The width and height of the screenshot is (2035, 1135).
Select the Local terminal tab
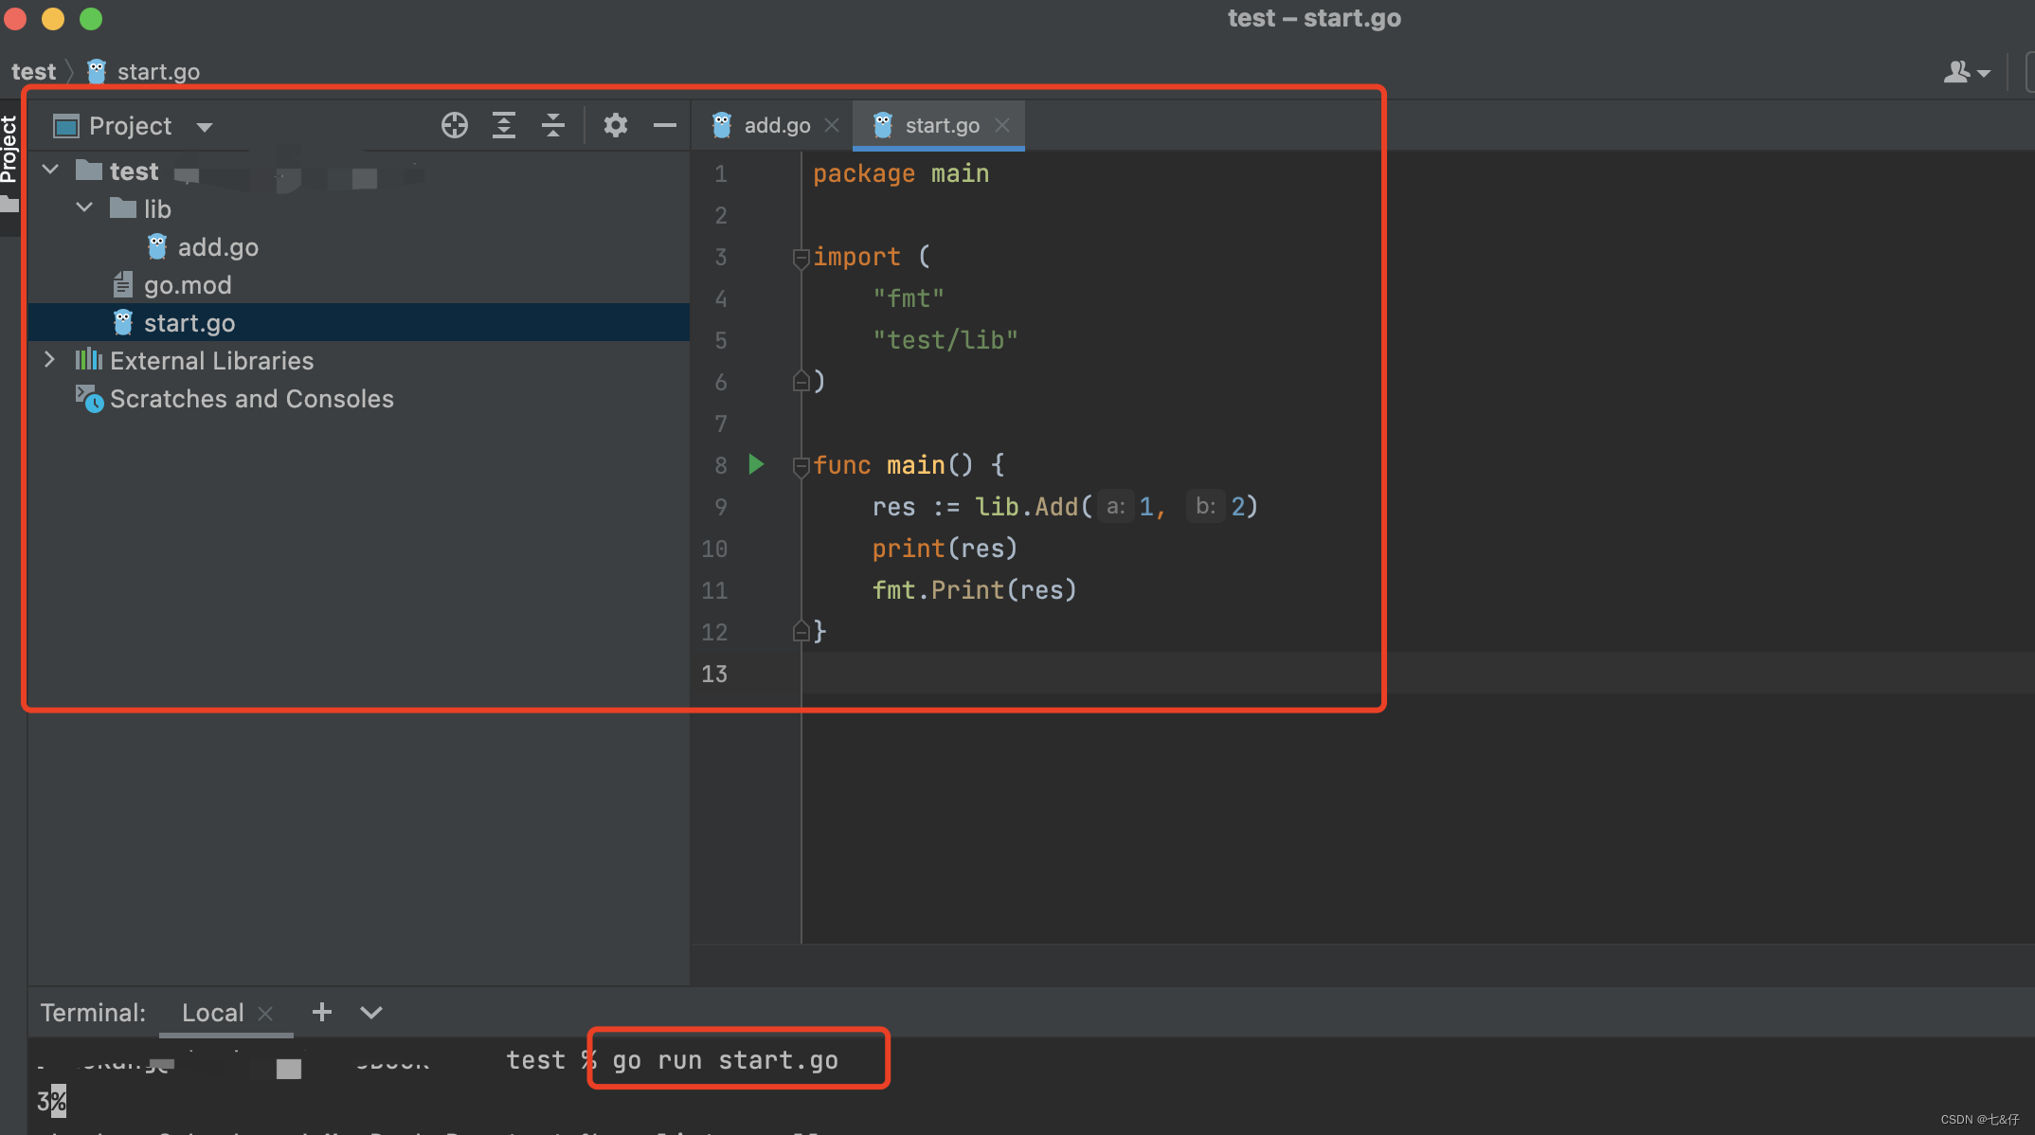point(212,1013)
